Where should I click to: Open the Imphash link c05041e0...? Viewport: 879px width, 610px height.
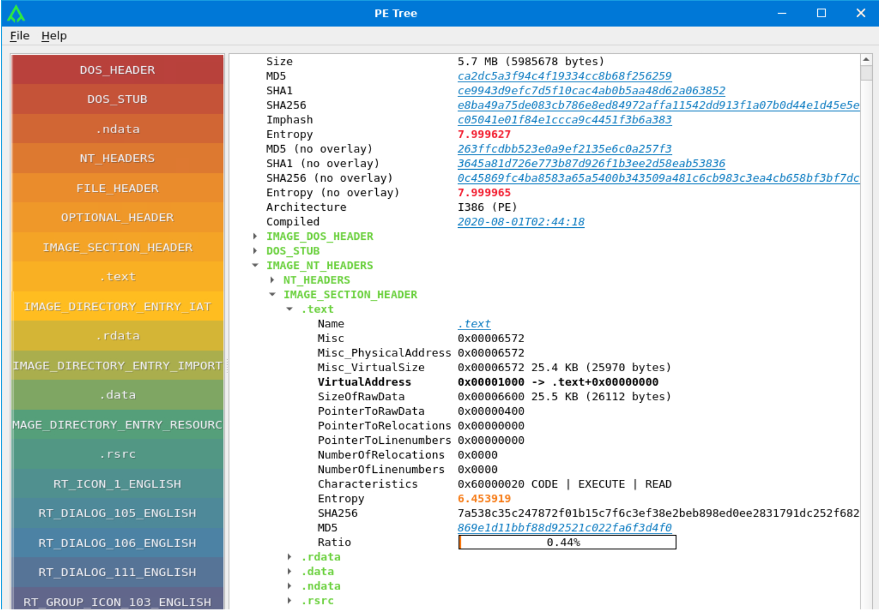tap(564, 120)
